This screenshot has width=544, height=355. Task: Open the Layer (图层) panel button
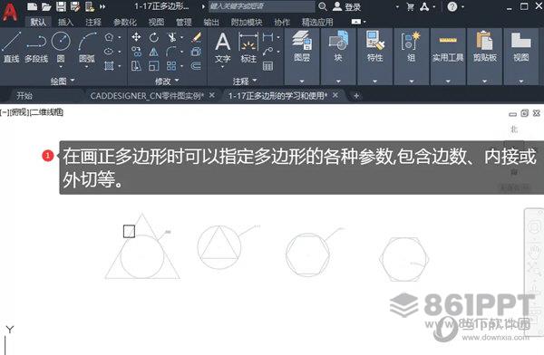[302, 47]
